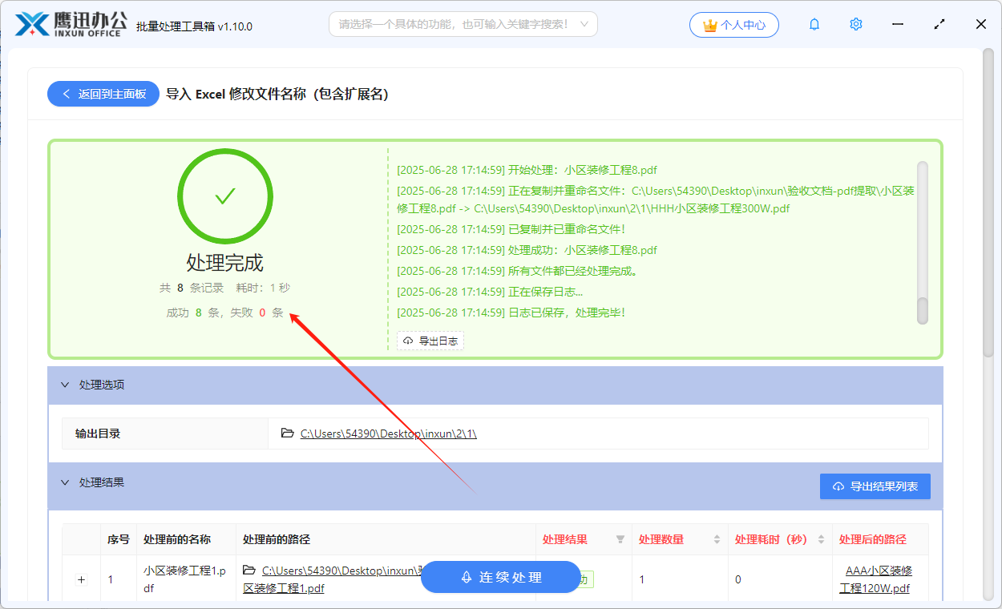This screenshot has width=1002, height=609.
Task: Open the function search dropdown
Action: tap(586, 24)
